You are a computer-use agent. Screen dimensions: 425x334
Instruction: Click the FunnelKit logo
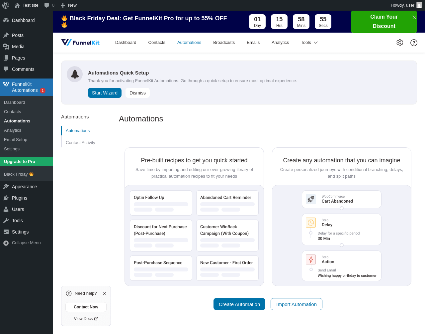tap(80, 42)
